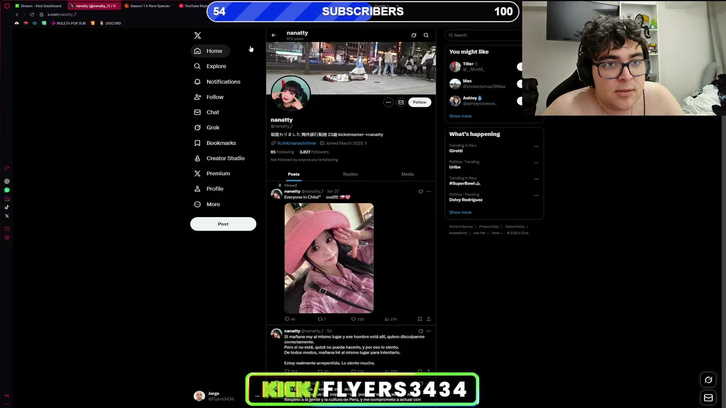Image resolution: width=726 pixels, height=408 pixels.
Task: Open the lit.link/nanachihime link
Action: pos(296,143)
